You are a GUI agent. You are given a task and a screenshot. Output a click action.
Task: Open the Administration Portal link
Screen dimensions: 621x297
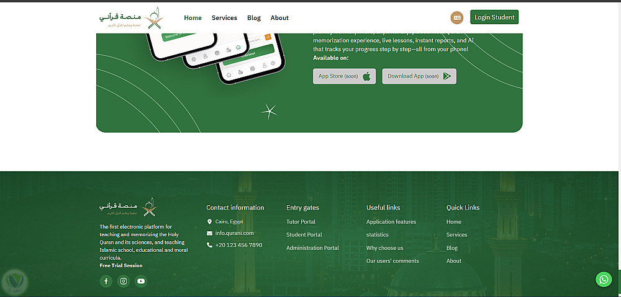[x=312, y=248]
